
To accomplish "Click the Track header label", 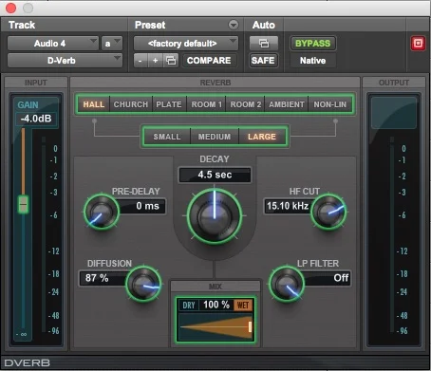I will click(22, 25).
